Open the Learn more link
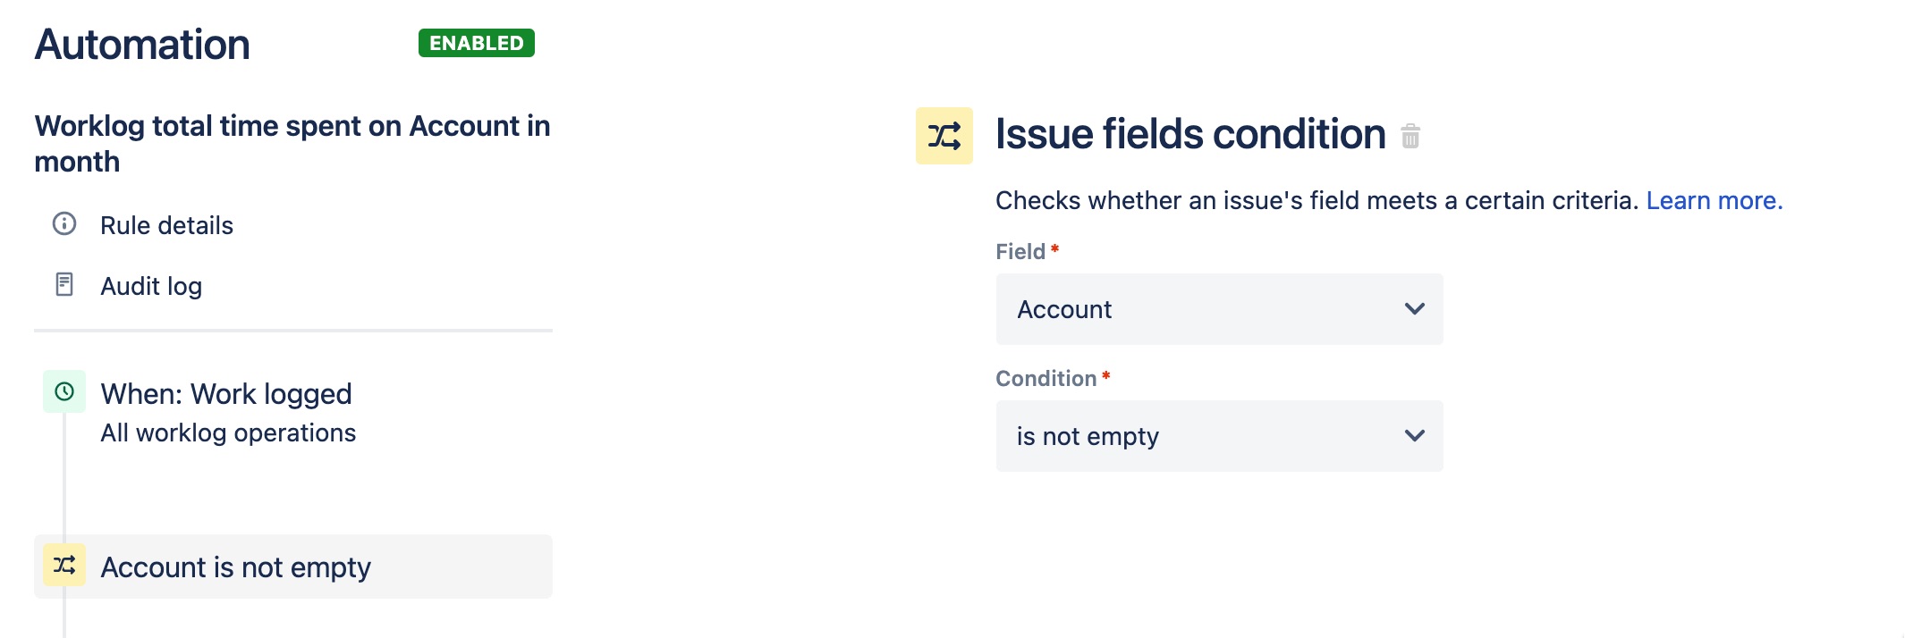1905x638 pixels. click(1714, 200)
